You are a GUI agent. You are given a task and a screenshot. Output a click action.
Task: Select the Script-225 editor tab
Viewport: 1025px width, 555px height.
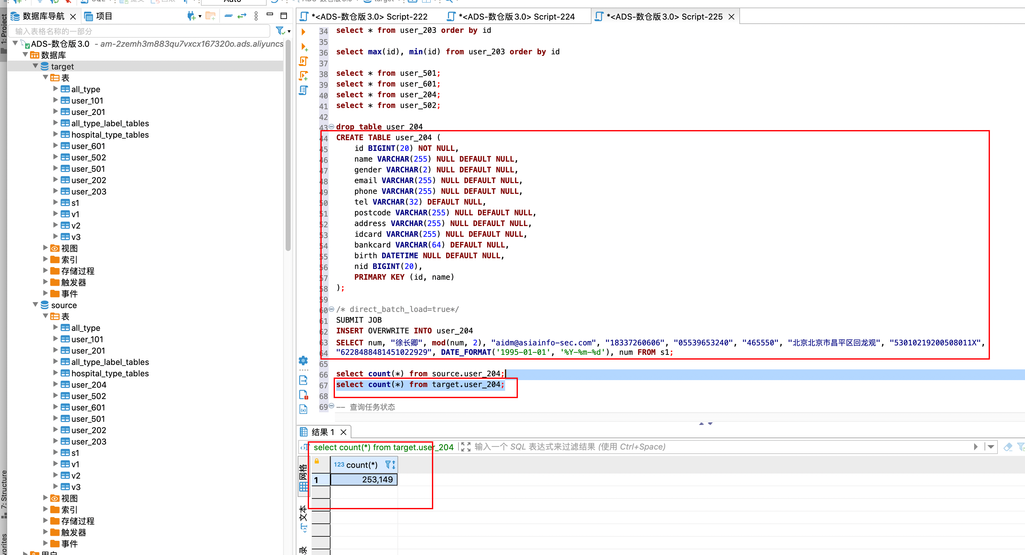(659, 17)
